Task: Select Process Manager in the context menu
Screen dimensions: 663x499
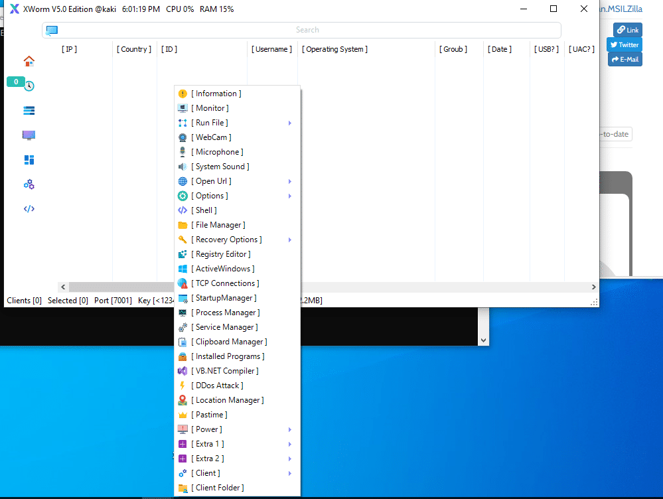Action: point(237,313)
